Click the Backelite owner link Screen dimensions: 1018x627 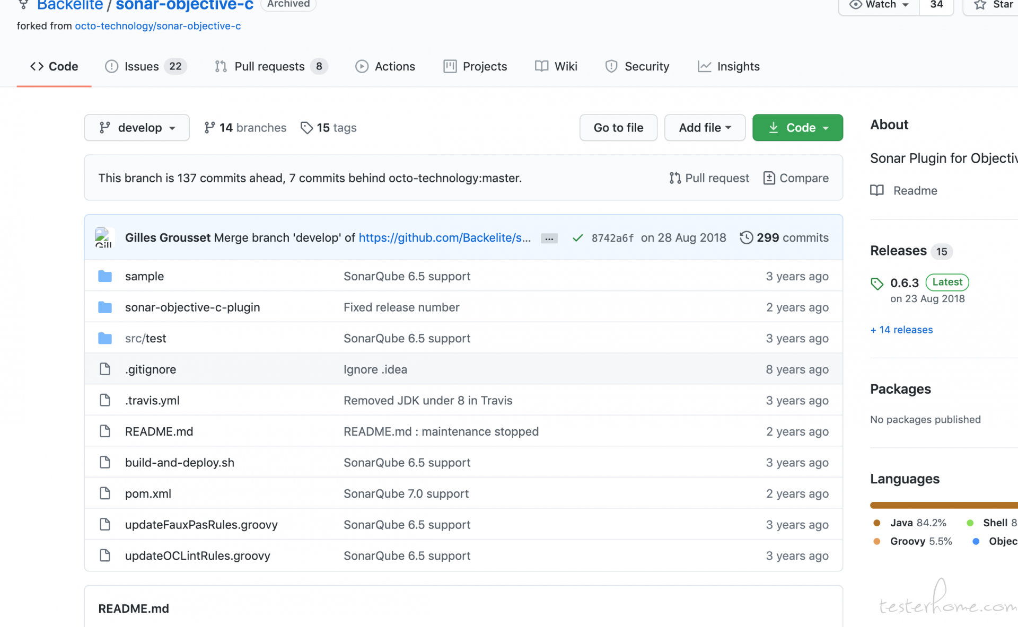click(x=70, y=5)
